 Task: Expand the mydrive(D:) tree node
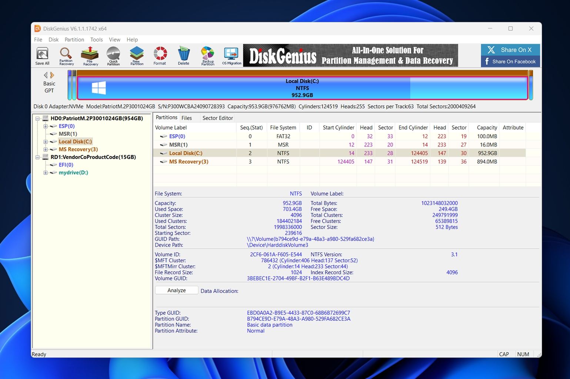coord(46,172)
